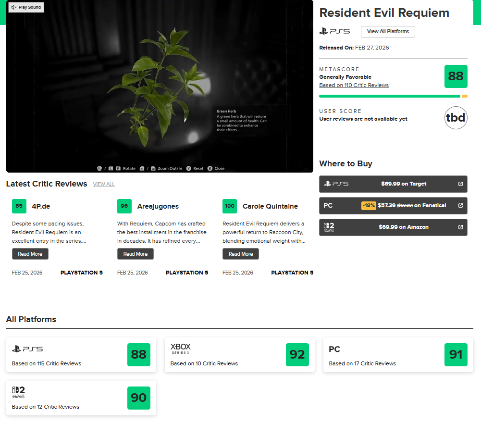Expand View All Platforms
Viewport: 481px width, 424px height.
coord(388,32)
